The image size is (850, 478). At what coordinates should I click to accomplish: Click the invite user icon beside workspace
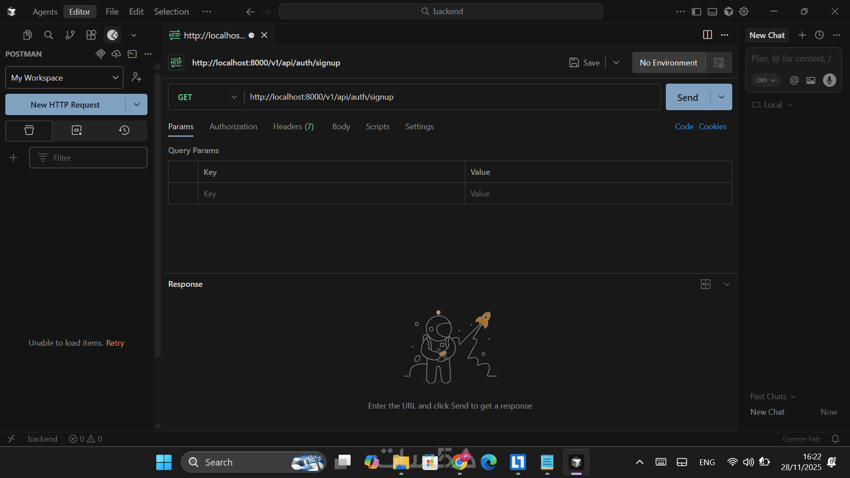pyautogui.click(x=136, y=77)
